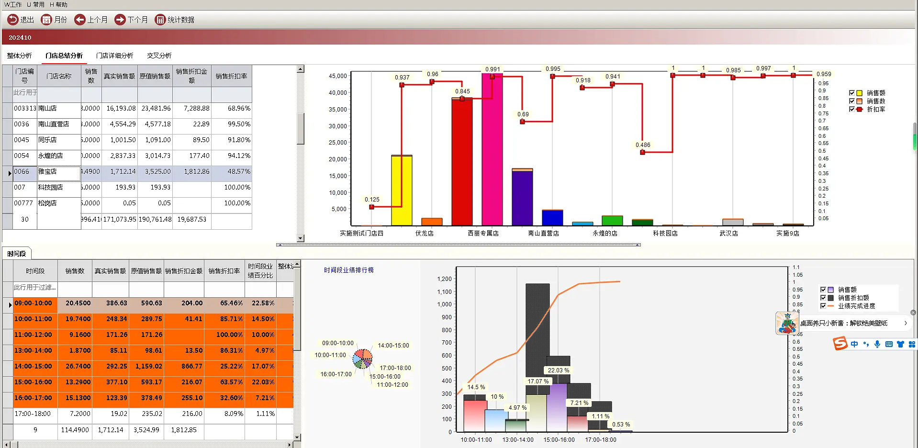Click the Sogou S logo icon

pos(840,344)
